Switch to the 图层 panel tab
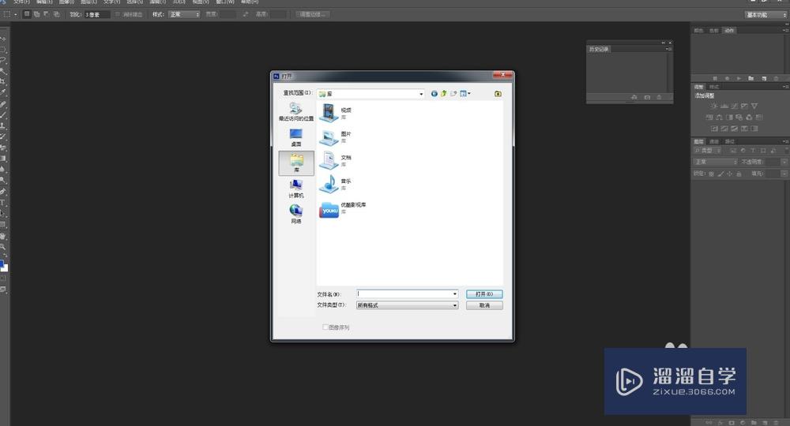This screenshot has width=790, height=426. point(699,142)
